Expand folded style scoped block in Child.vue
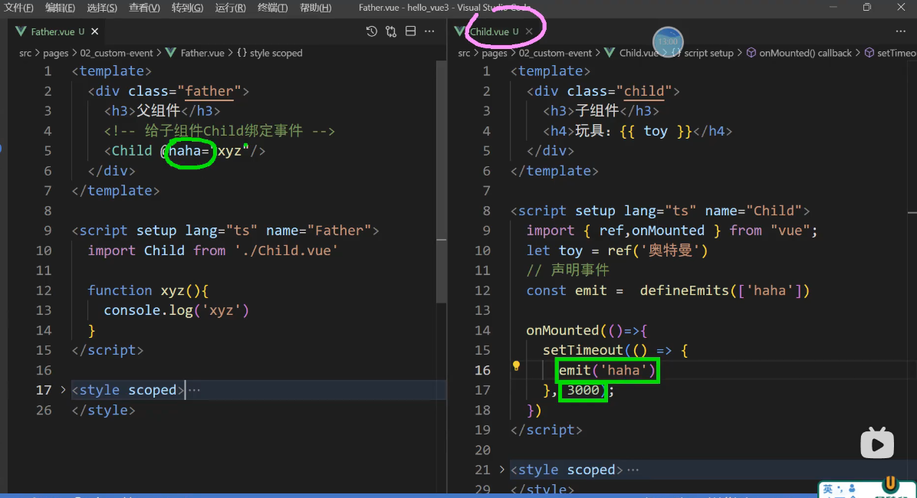 coord(501,470)
